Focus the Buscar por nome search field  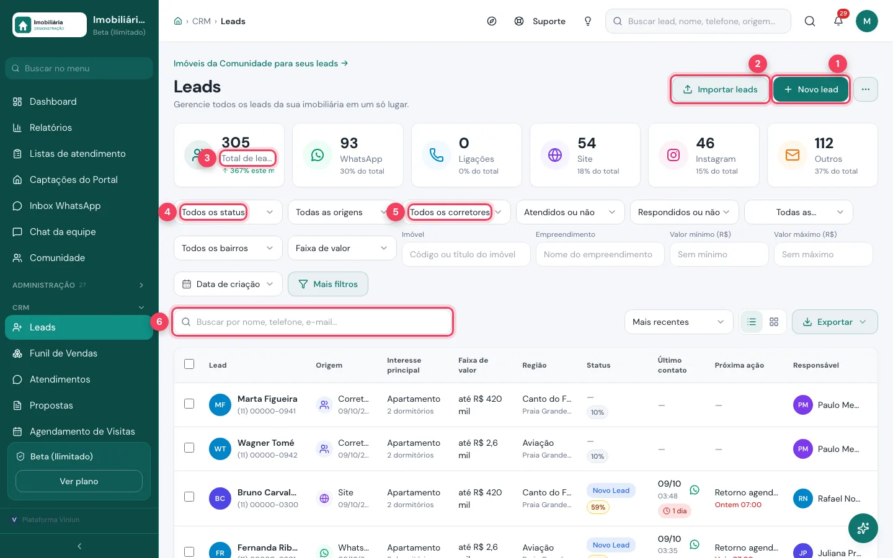click(x=313, y=322)
